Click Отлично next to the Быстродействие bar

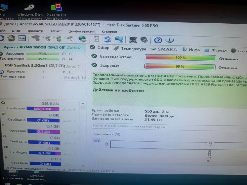[x=228, y=59]
